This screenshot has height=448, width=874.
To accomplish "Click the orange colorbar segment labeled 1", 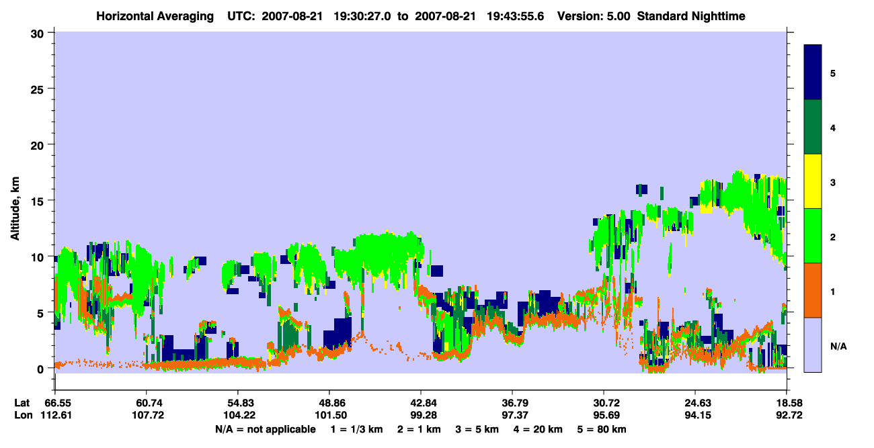I will pyautogui.click(x=813, y=290).
